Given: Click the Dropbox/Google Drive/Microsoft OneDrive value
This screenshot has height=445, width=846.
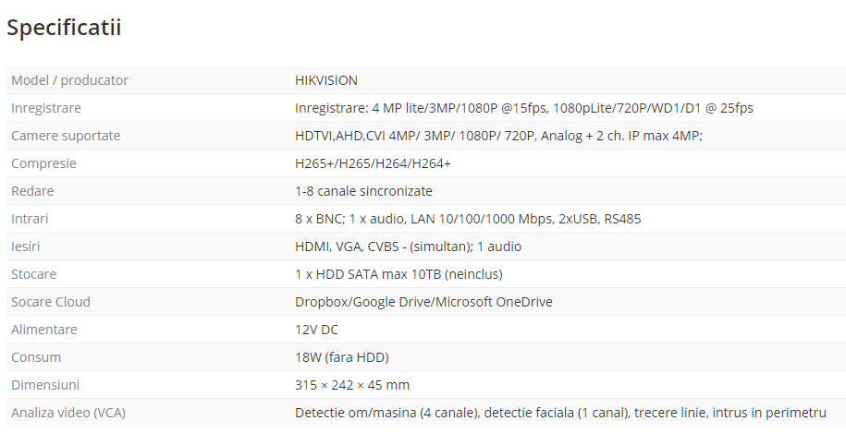Looking at the screenshot, I should 423,302.
